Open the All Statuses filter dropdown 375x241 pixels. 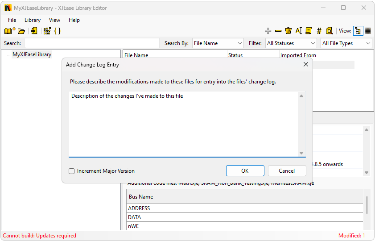(291, 43)
